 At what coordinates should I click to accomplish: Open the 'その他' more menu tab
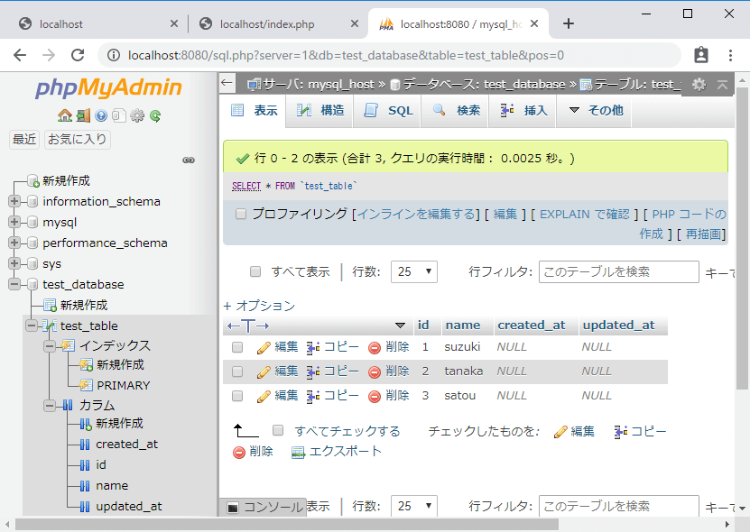pyautogui.click(x=594, y=111)
